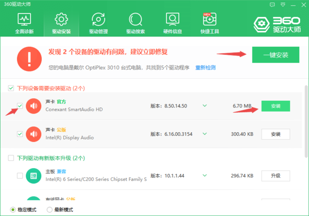Click the 重新检测 re-detect link
The height and width of the screenshot is (216, 309).
tap(205, 67)
